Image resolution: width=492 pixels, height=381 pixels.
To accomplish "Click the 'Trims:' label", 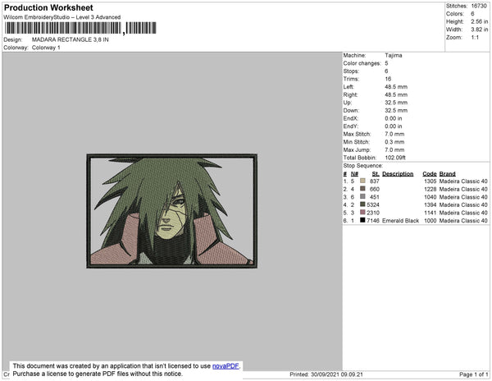I will pyautogui.click(x=351, y=79).
